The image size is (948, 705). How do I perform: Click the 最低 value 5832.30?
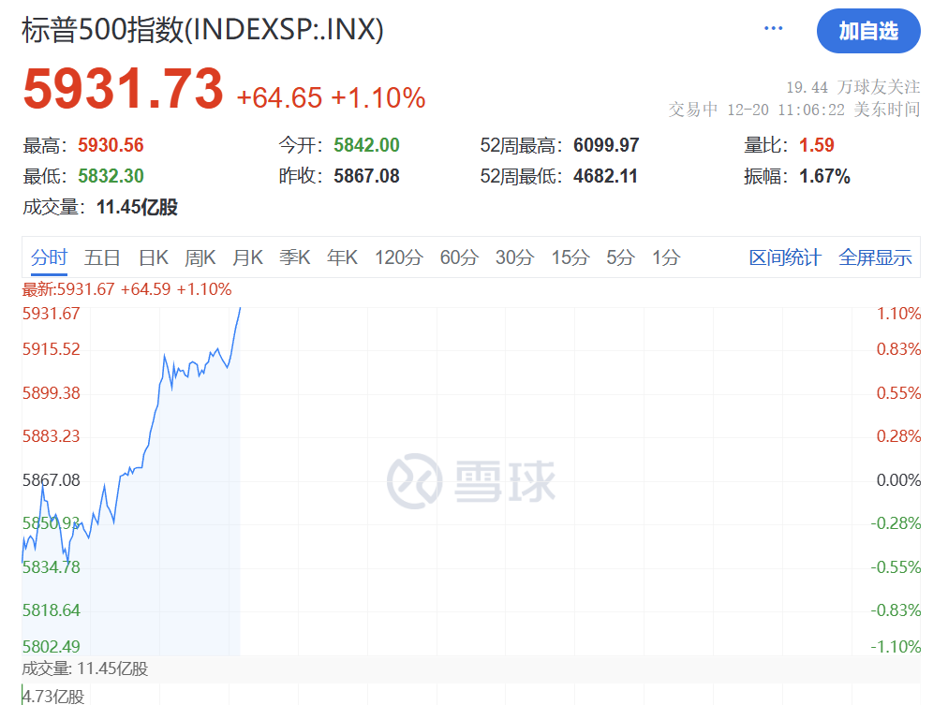tap(111, 176)
